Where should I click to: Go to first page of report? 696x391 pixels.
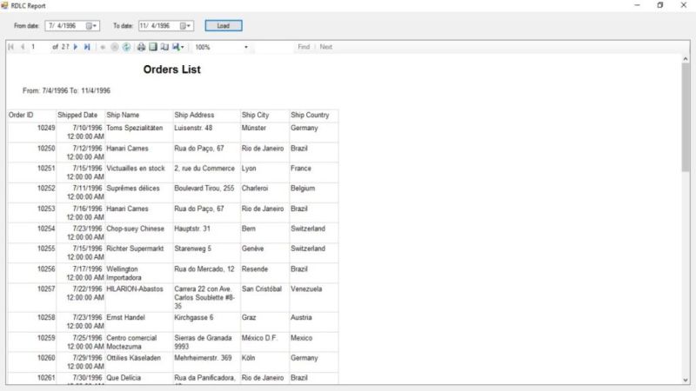[x=11, y=47]
